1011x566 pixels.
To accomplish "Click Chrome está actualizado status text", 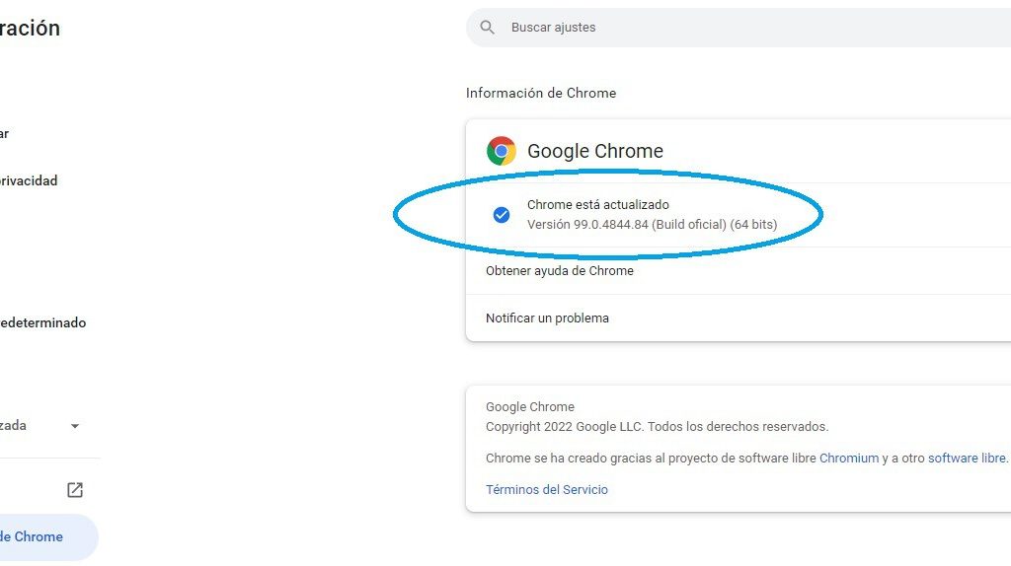I will click(597, 205).
